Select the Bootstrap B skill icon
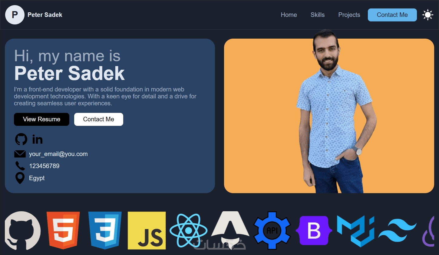Screen dimensions: 439x255 314,231
